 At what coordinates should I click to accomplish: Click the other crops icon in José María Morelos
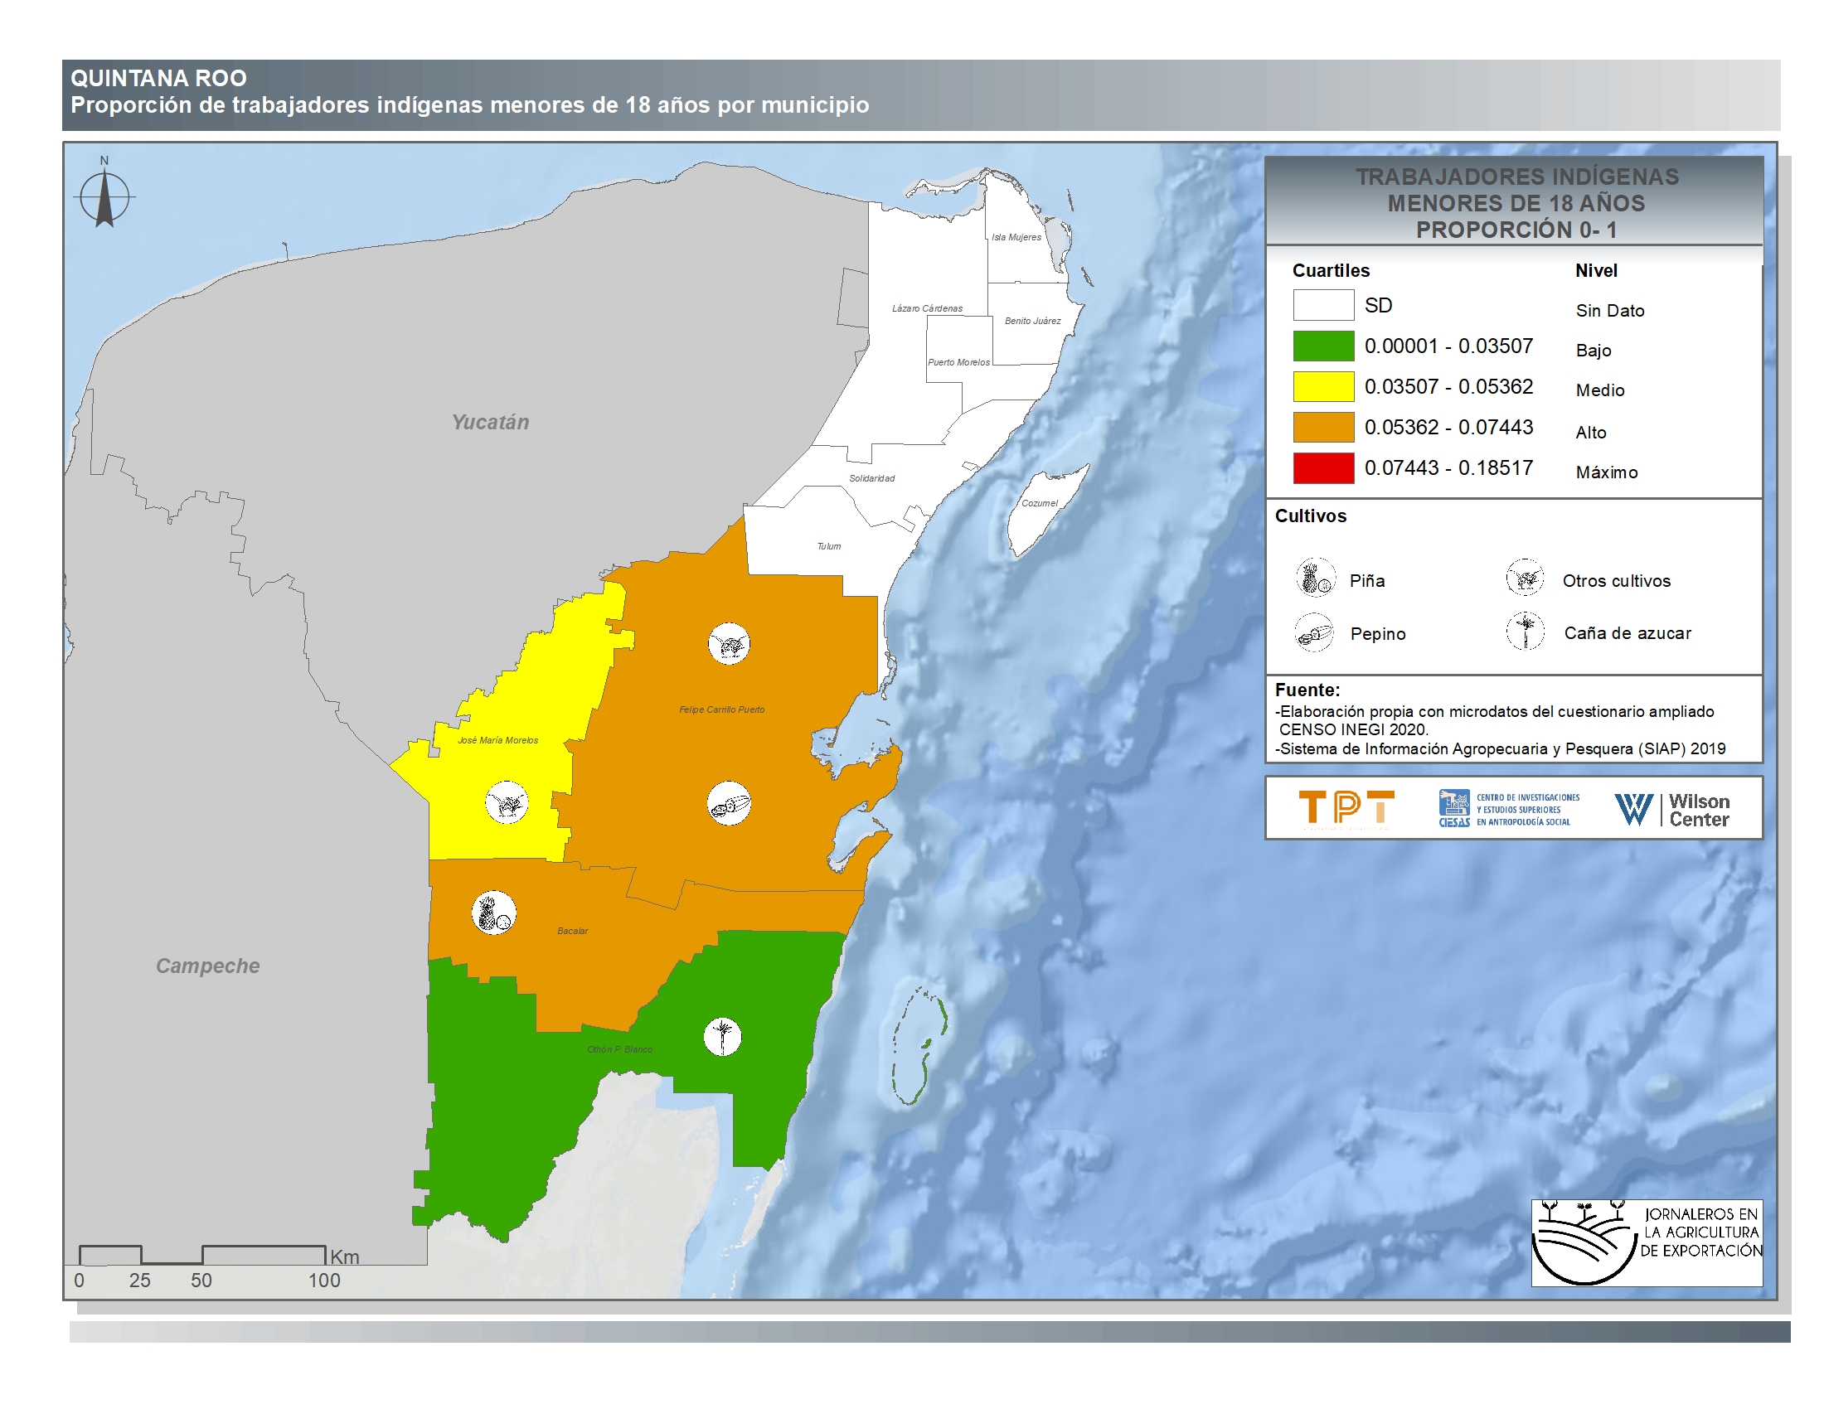tap(507, 803)
